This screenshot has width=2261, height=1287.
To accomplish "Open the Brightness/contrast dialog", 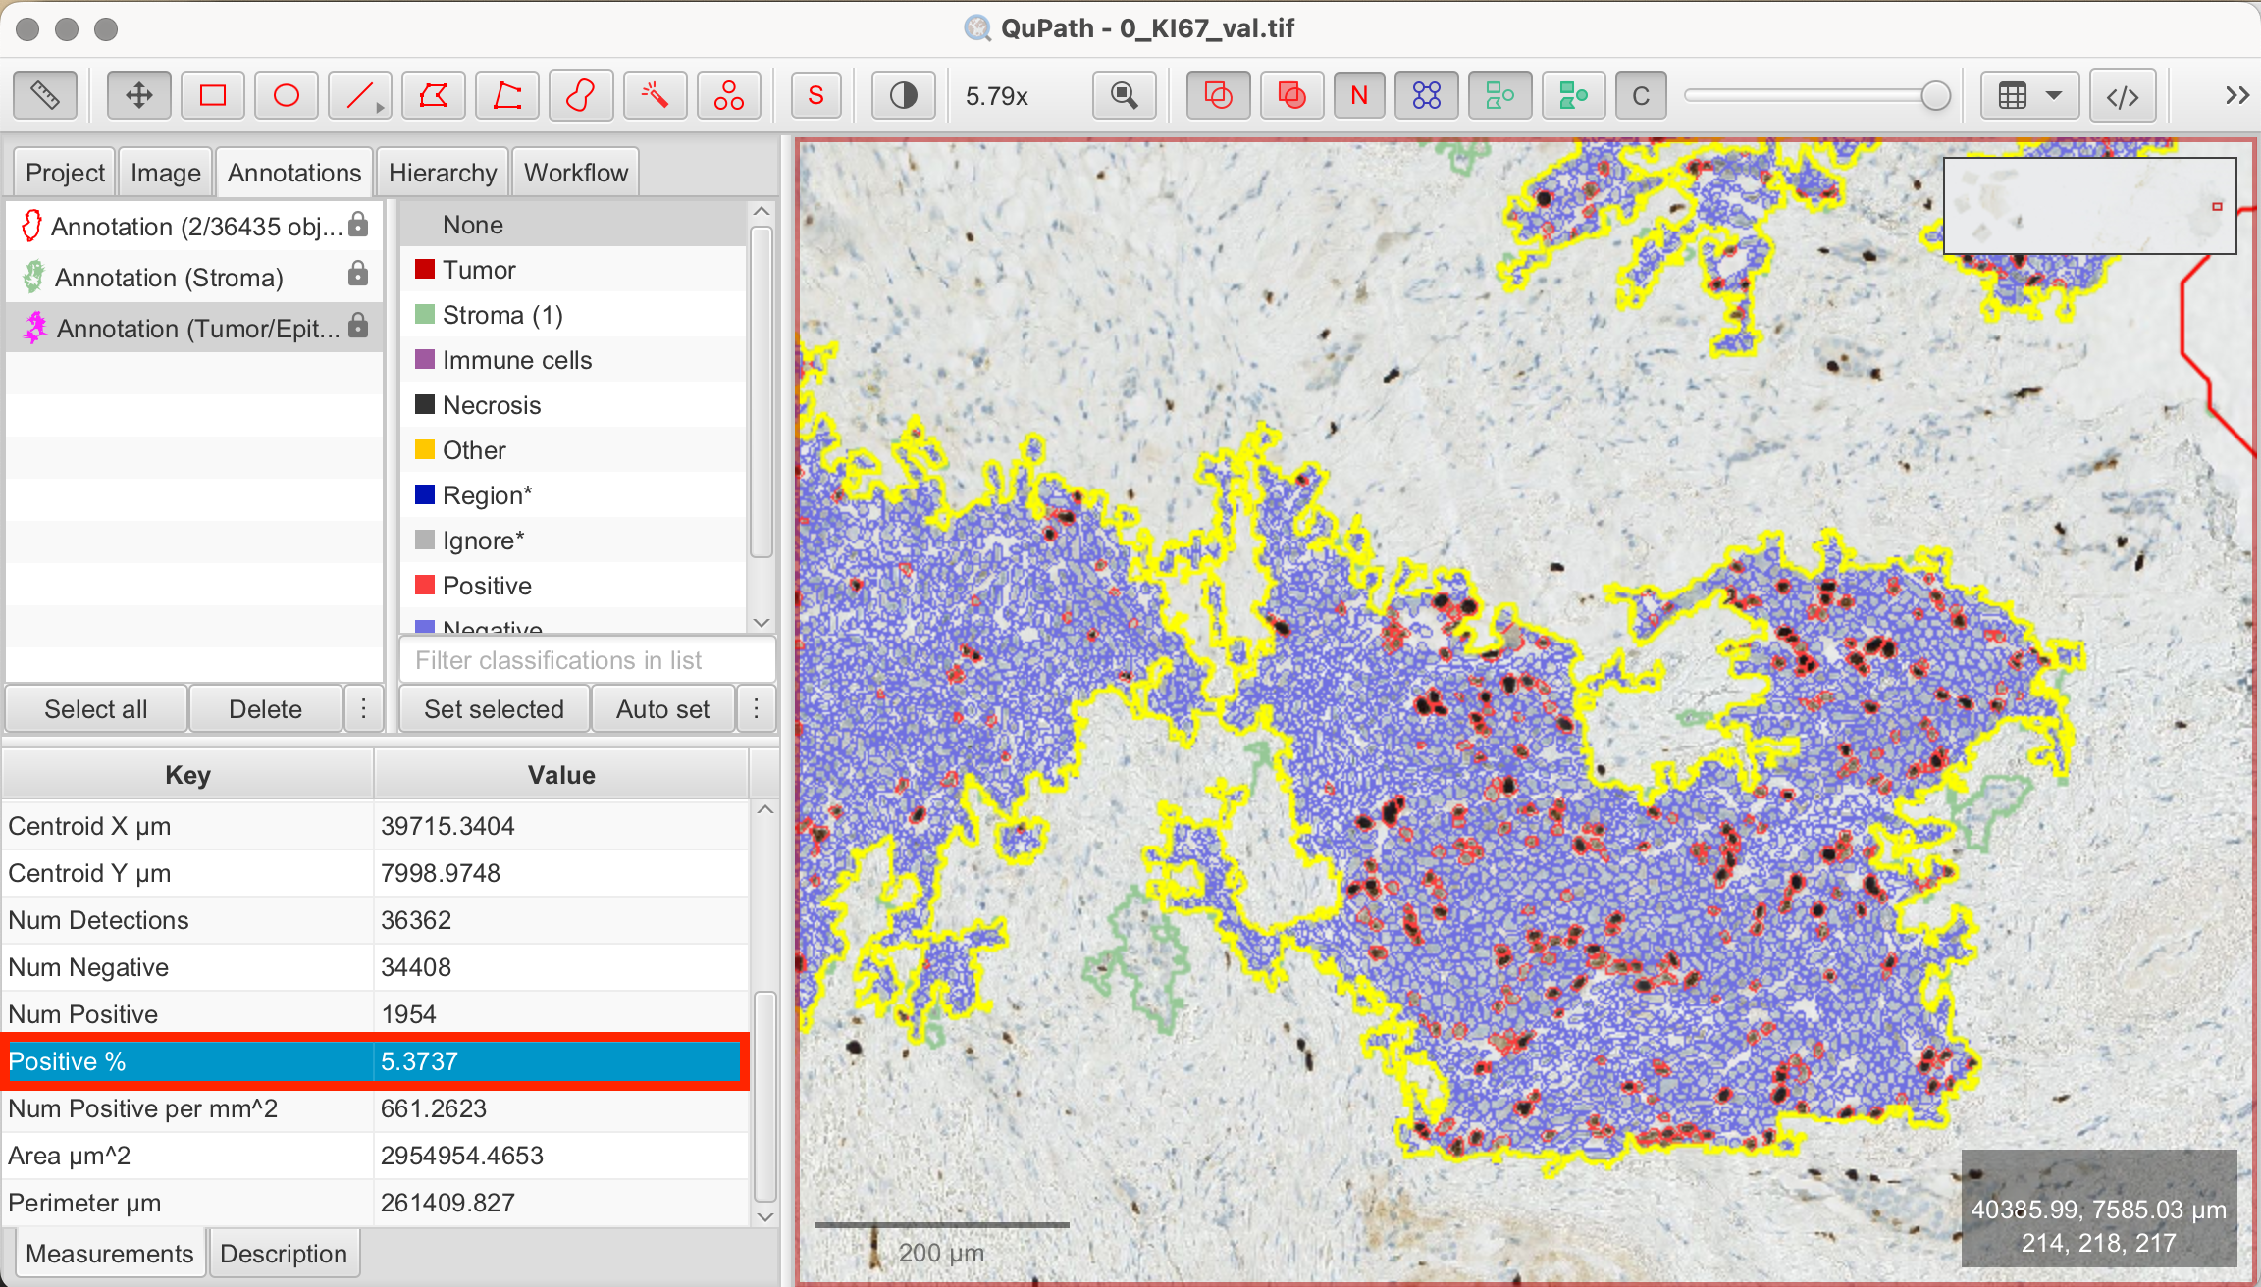I will click(902, 95).
